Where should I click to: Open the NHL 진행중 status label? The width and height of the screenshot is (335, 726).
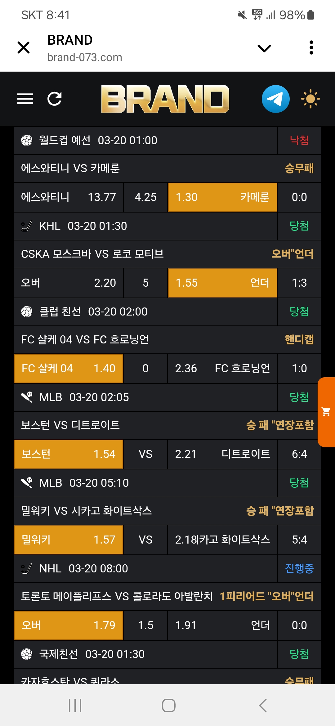[x=299, y=568]
